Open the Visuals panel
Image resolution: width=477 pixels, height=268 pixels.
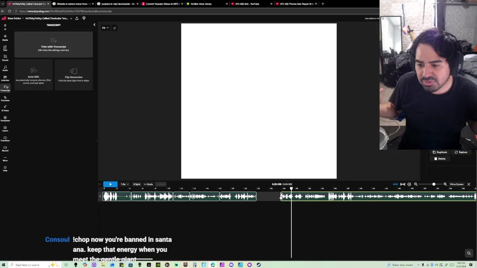tap(5, 58)
